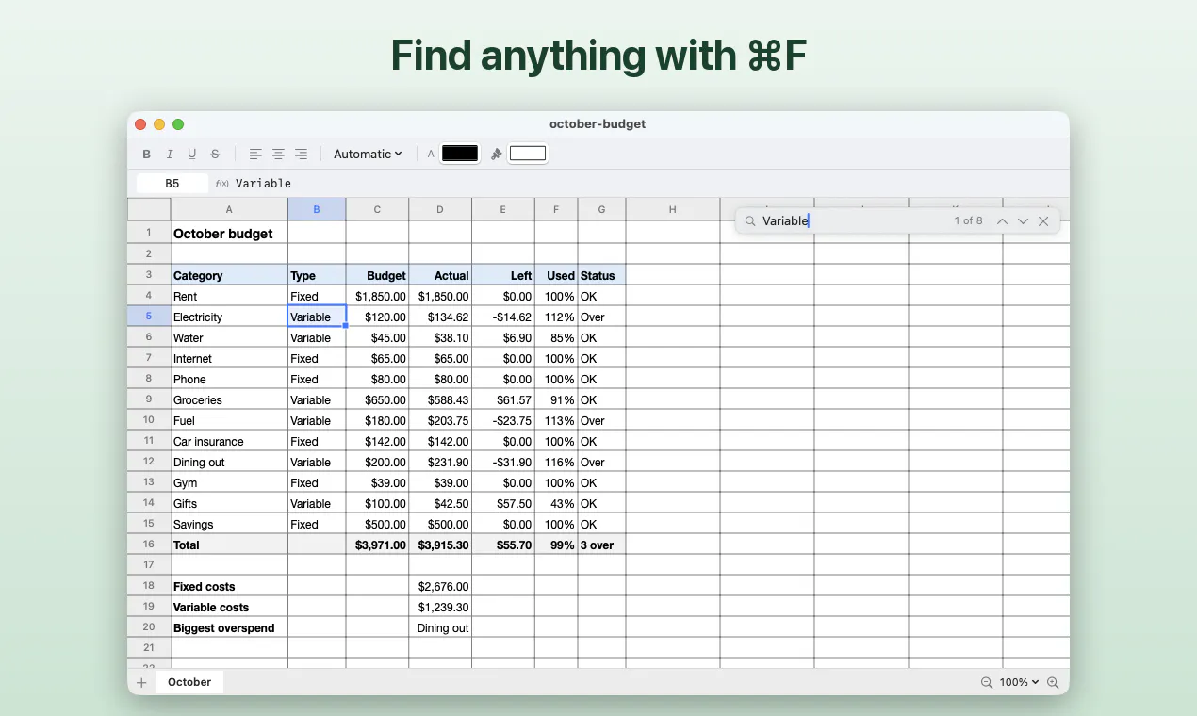Viewport: 1197px width, 716px height.
Task: Toggle bold formatting
Action: pyautogui.click(x=146, y=154)
